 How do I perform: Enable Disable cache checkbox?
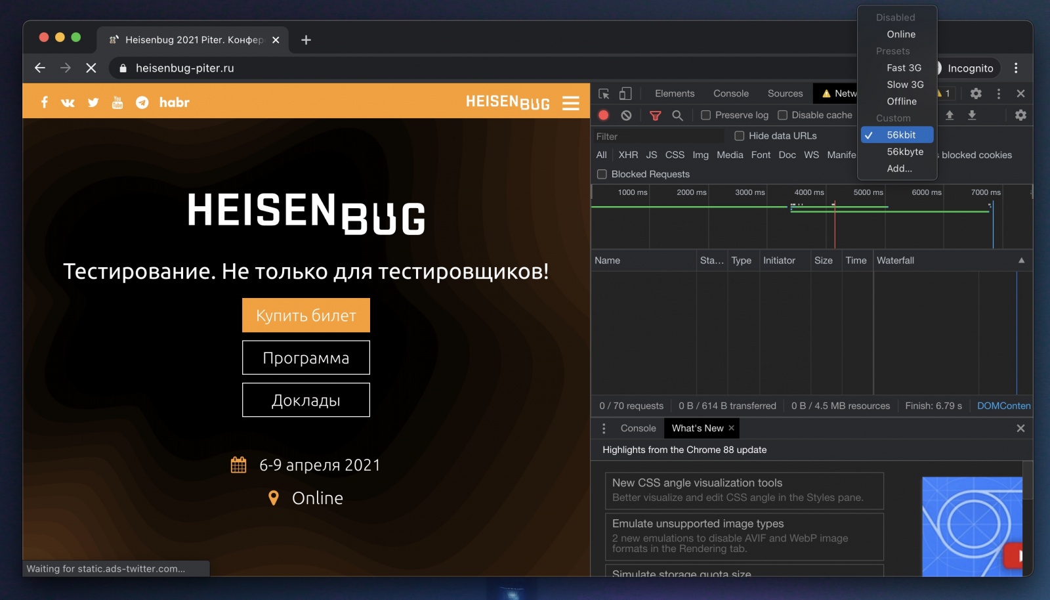click(x=782, y=115)
